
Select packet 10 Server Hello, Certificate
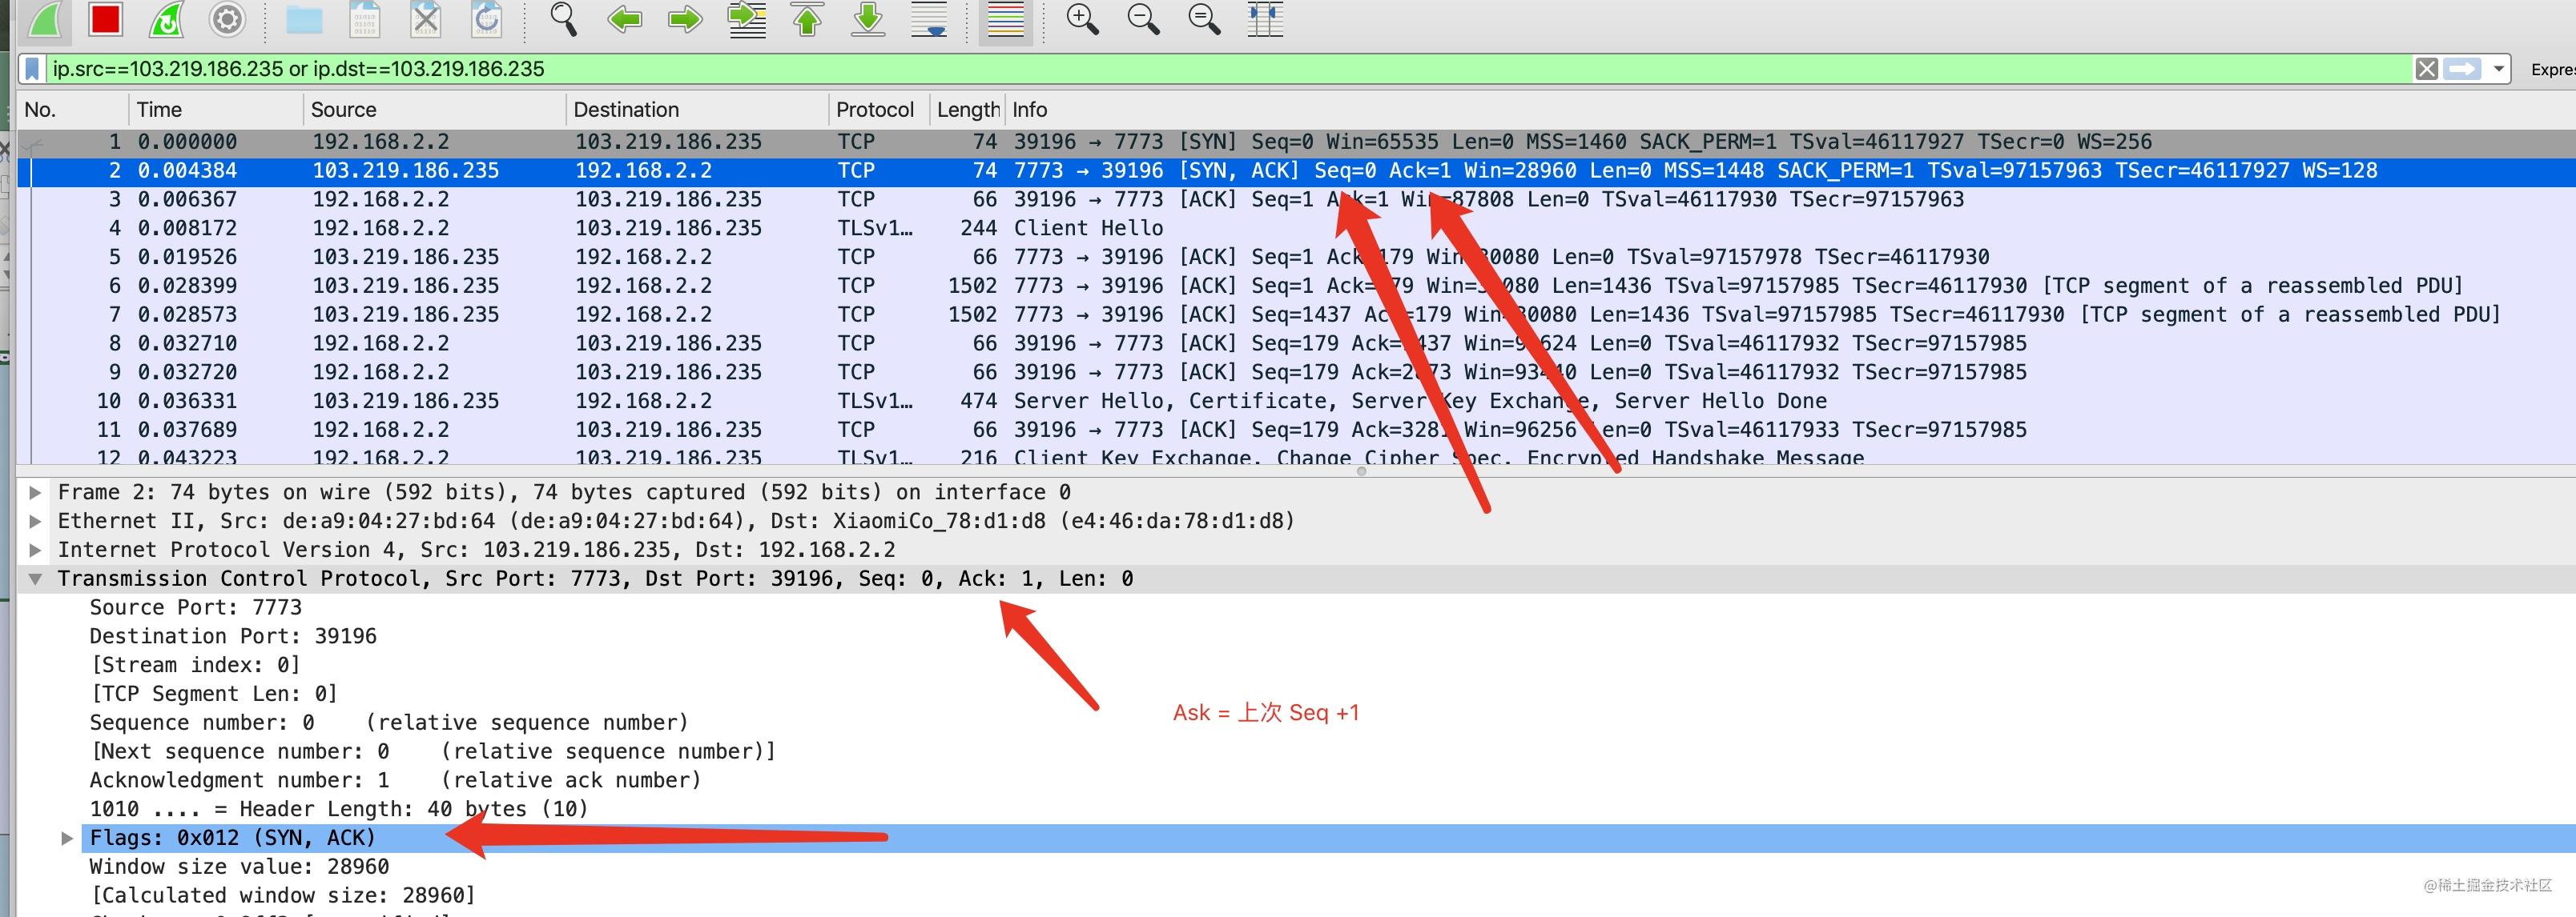(x=1296, y=402)
